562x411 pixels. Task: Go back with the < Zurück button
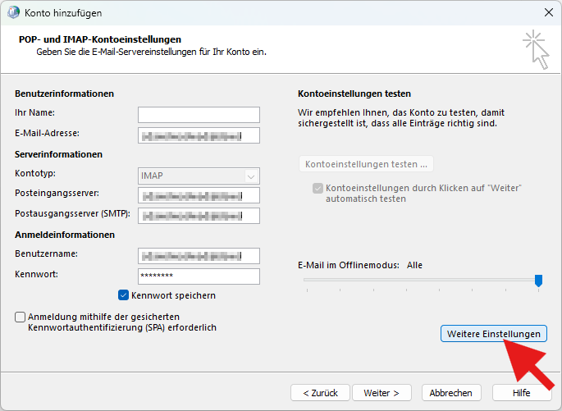tap(320, 393)
